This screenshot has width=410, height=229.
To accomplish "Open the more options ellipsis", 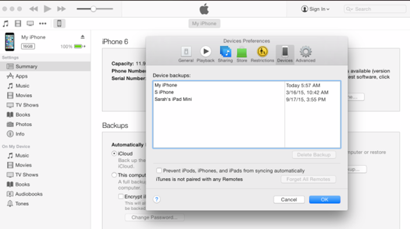I will click(43, 24).
